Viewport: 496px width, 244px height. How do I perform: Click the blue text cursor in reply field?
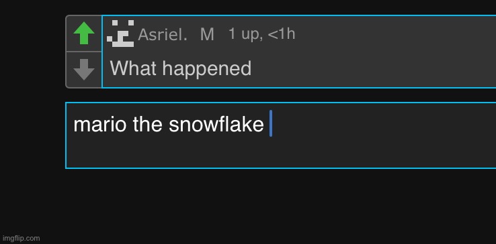(x=271, y=123)
